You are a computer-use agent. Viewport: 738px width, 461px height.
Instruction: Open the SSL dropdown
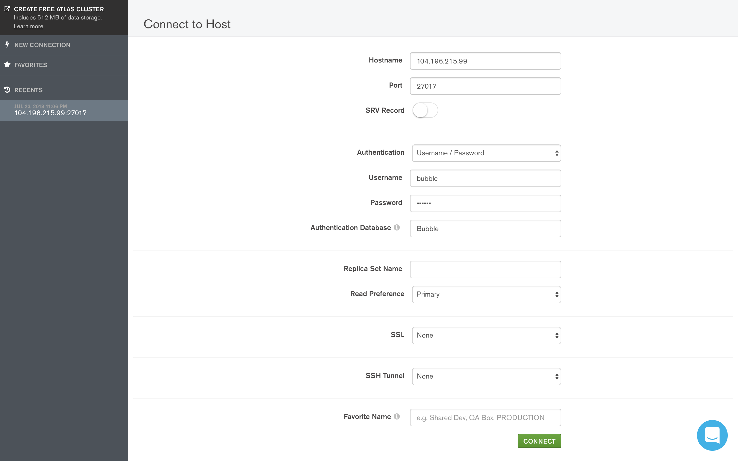point(486,336)
